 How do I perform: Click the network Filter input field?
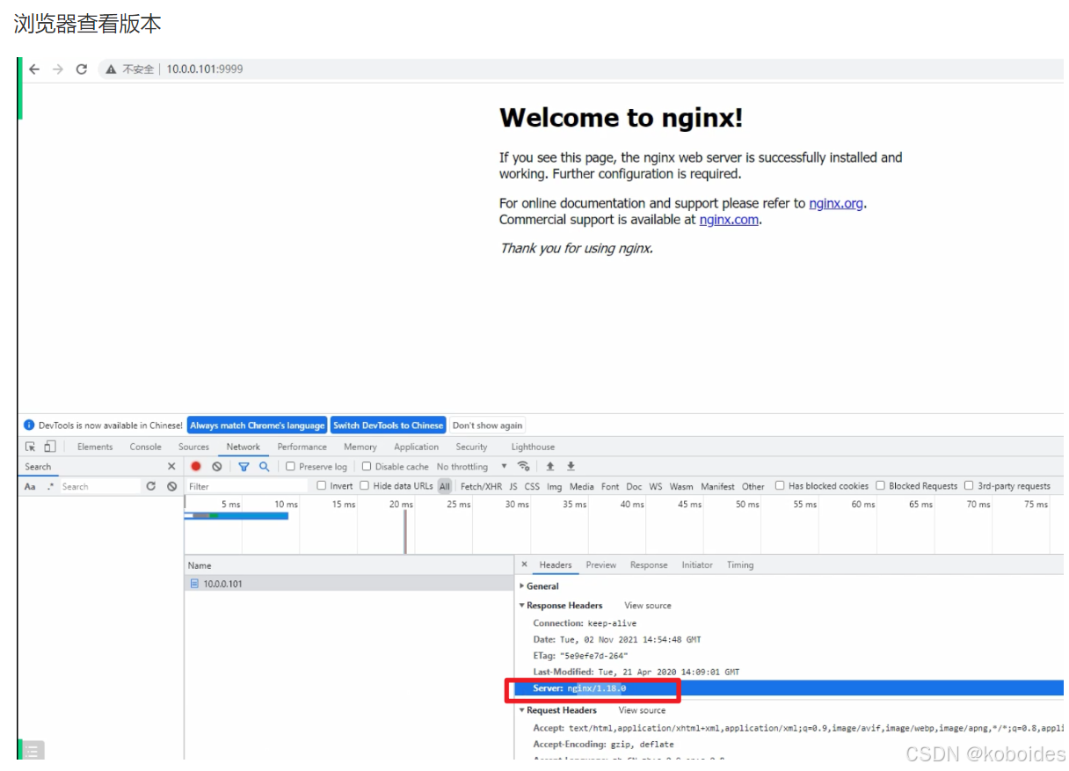(x=248, y=486)
